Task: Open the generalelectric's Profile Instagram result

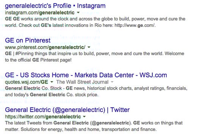Action: 55,6
